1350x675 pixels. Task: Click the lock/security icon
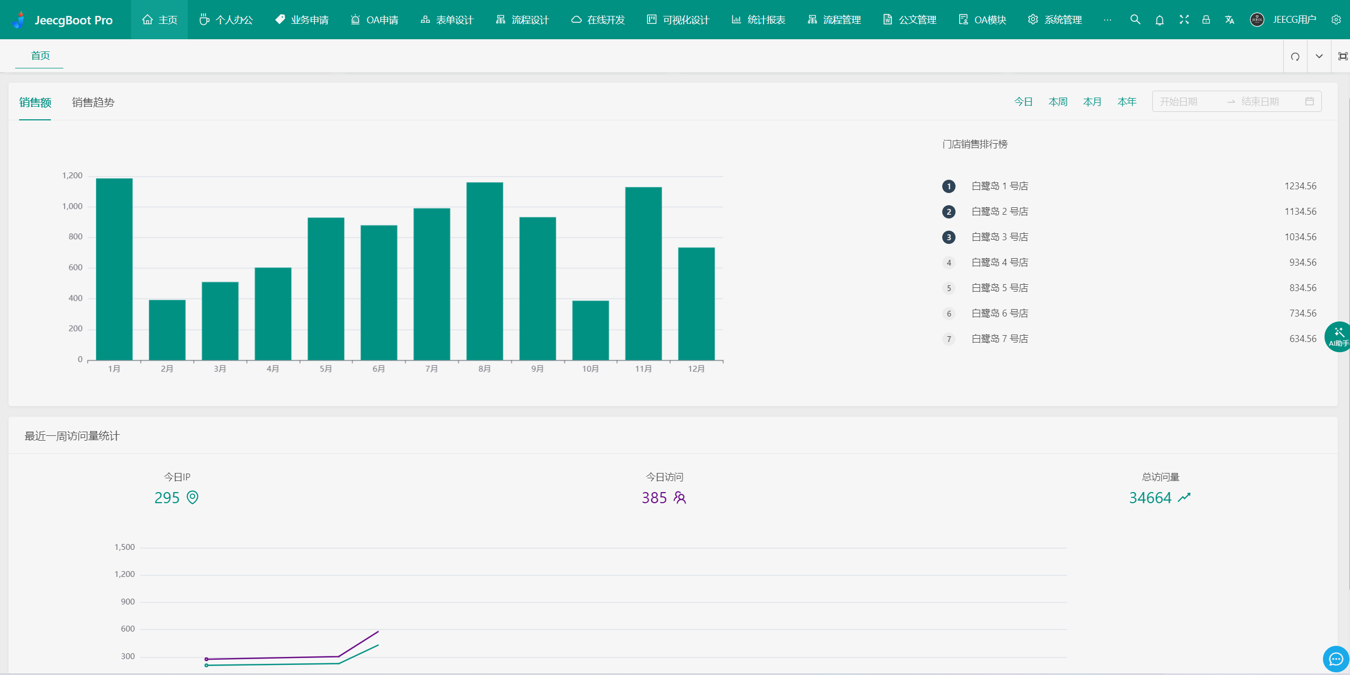1205,19
